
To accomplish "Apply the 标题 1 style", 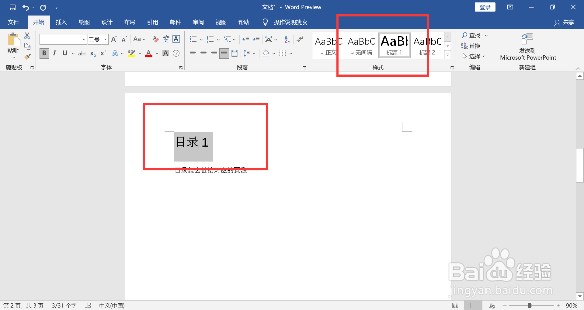I will (395, 45).
